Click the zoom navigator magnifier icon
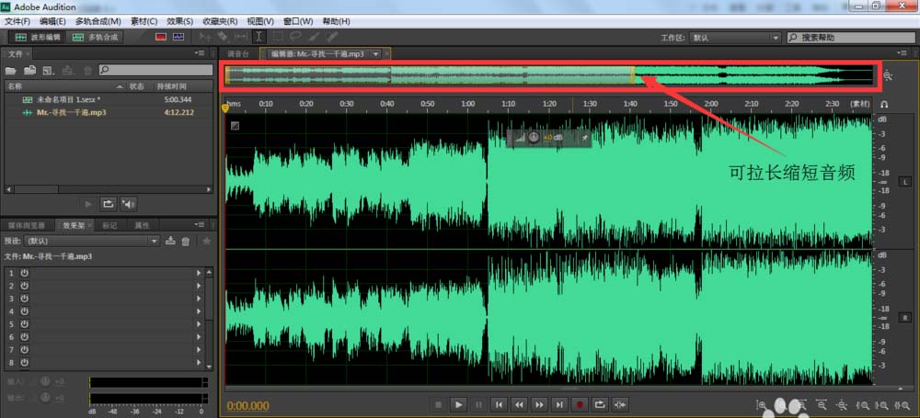Viewport: 920px width, 418px height. click(x=888, y=75)
